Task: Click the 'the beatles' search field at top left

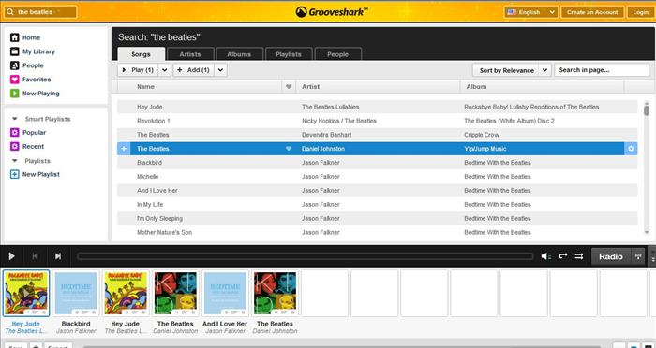Action: 40,12
